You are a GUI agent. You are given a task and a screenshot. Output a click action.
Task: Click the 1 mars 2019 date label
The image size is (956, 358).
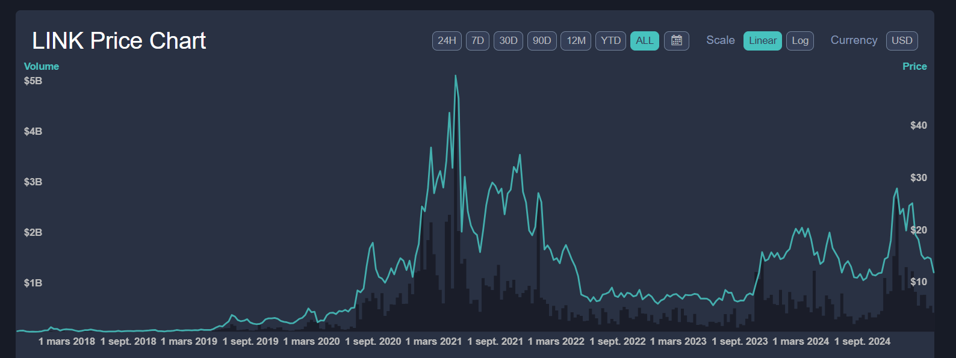click(189, 341)
